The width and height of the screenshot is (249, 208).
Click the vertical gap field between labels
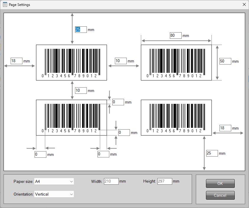[x=81, y=91]
